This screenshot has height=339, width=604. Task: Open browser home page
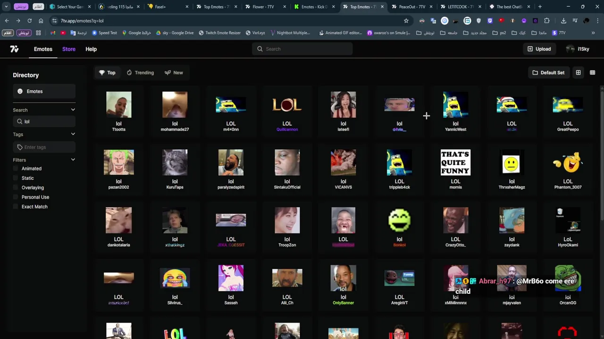[41, 21]
